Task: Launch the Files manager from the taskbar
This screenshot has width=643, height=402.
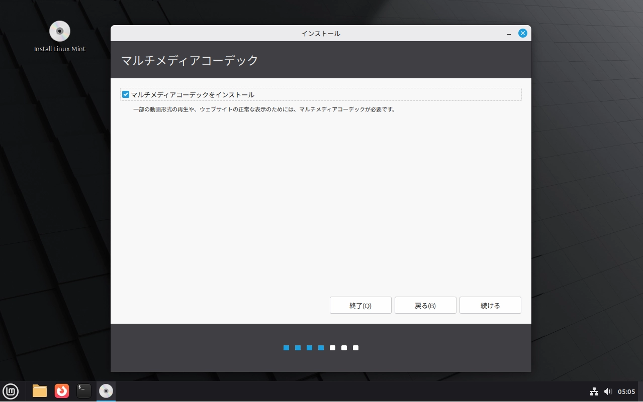Action: [x=40, y=391]
